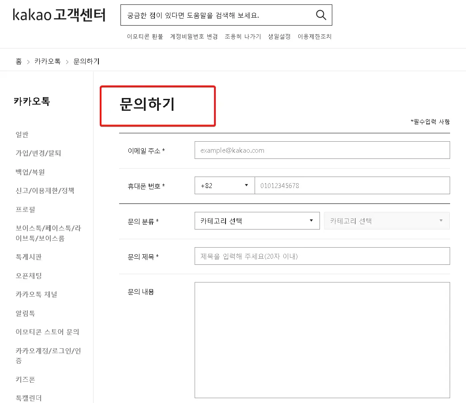Select 문의하기 in breadcrumb

pyautogui.click(x=86, y=61)
